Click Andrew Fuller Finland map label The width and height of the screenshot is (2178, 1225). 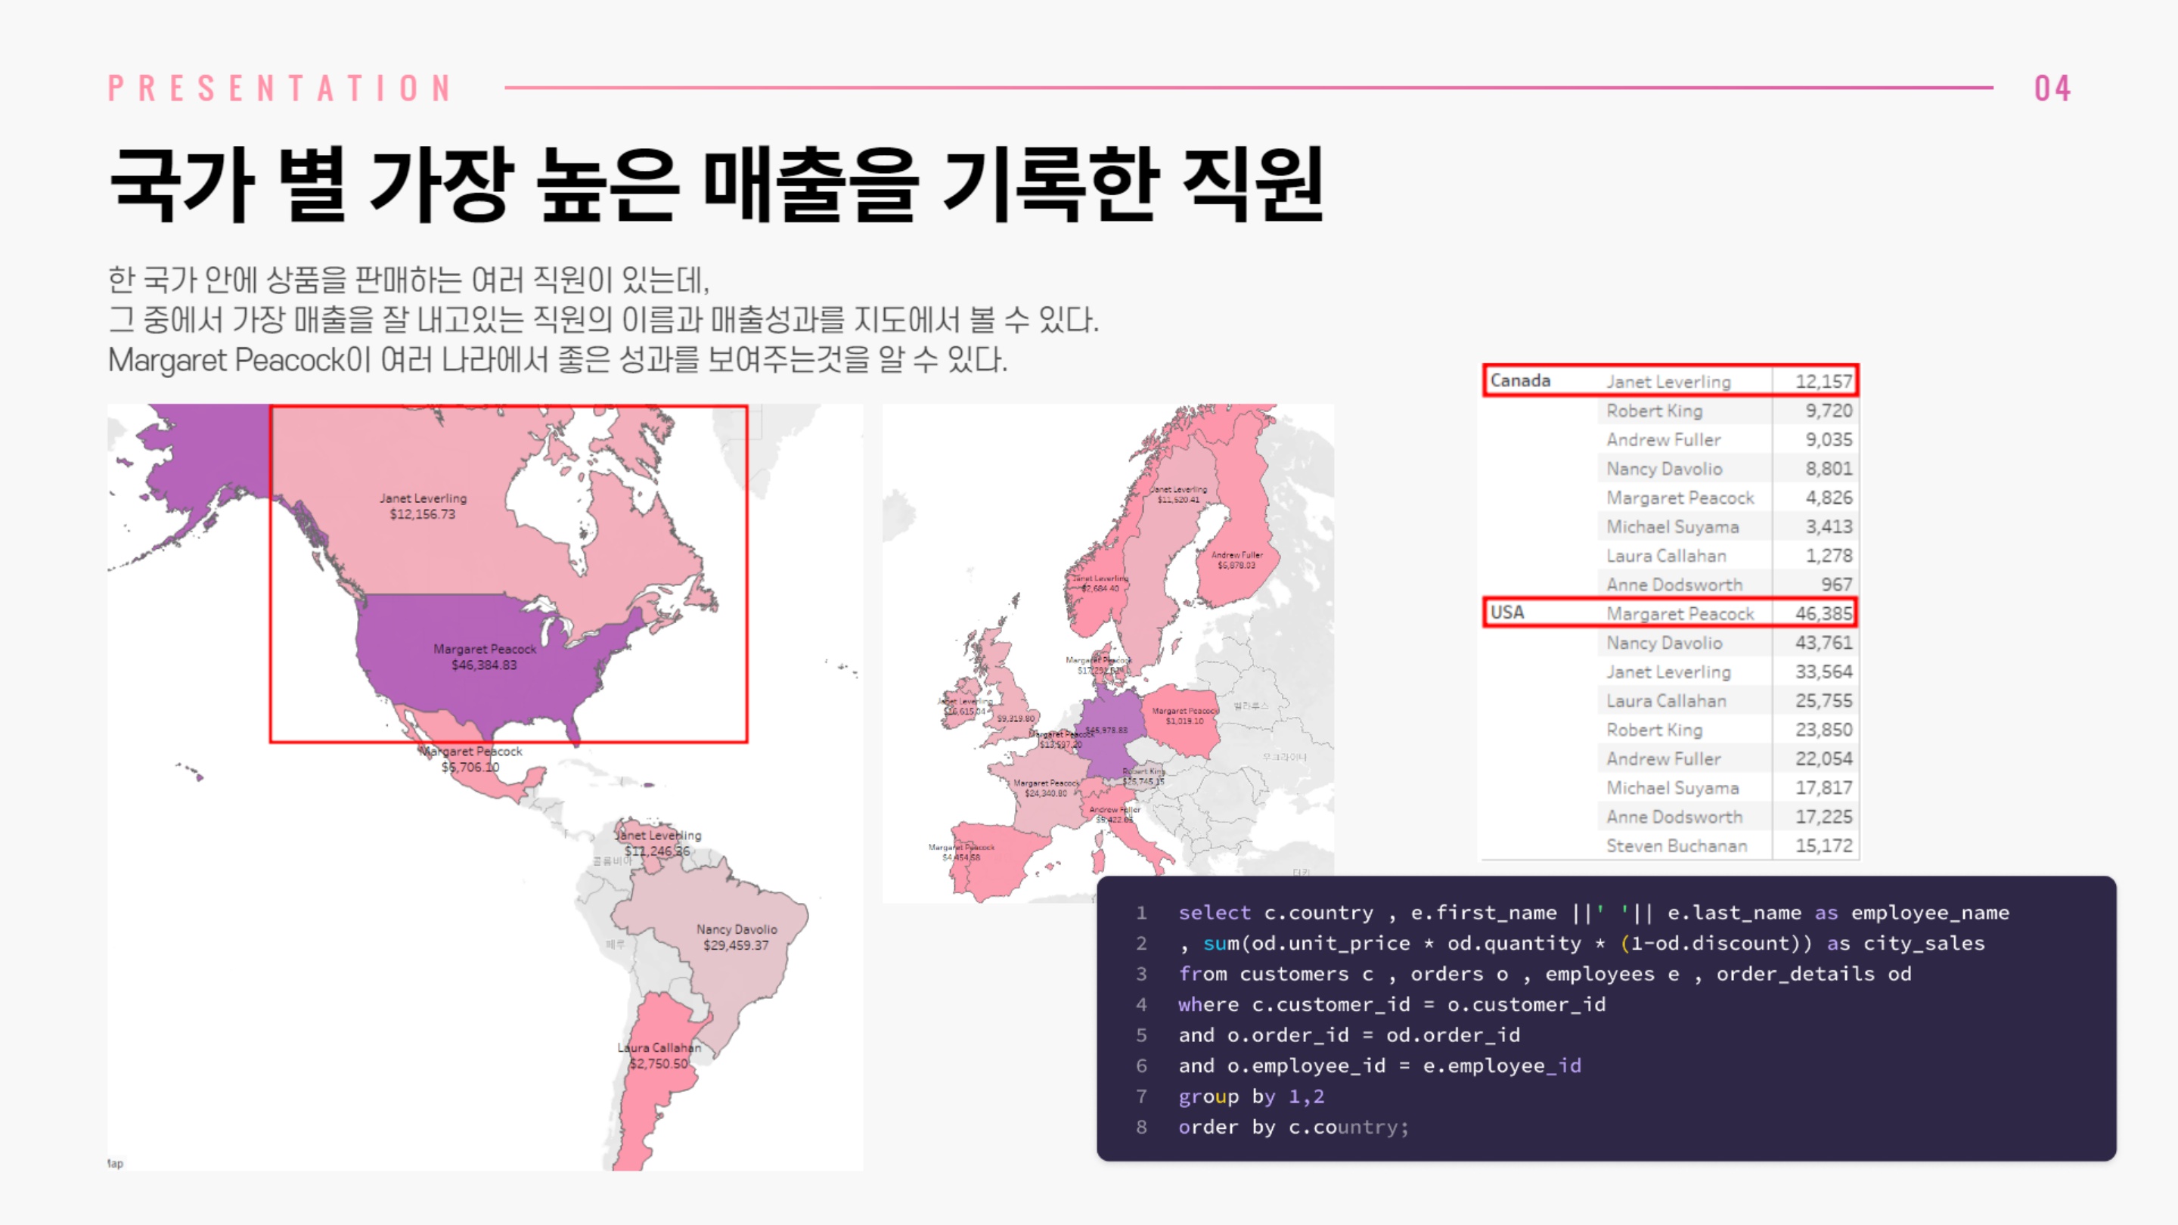pyautogui.click(x=1236, y=560)
